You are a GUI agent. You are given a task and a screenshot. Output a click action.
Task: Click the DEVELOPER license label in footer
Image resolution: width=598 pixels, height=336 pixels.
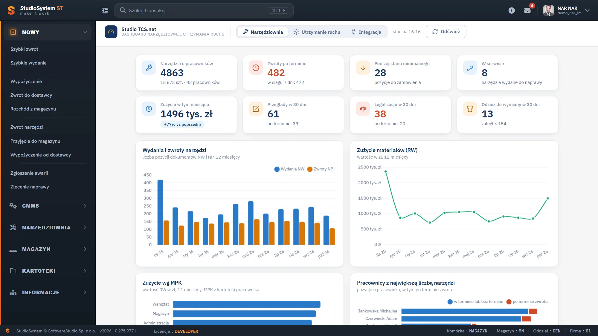186,331
